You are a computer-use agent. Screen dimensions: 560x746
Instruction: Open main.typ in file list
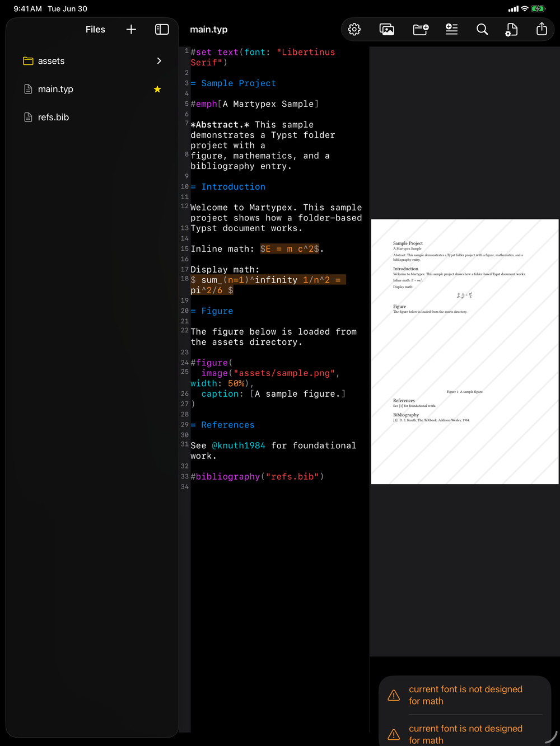click(92, 89)
